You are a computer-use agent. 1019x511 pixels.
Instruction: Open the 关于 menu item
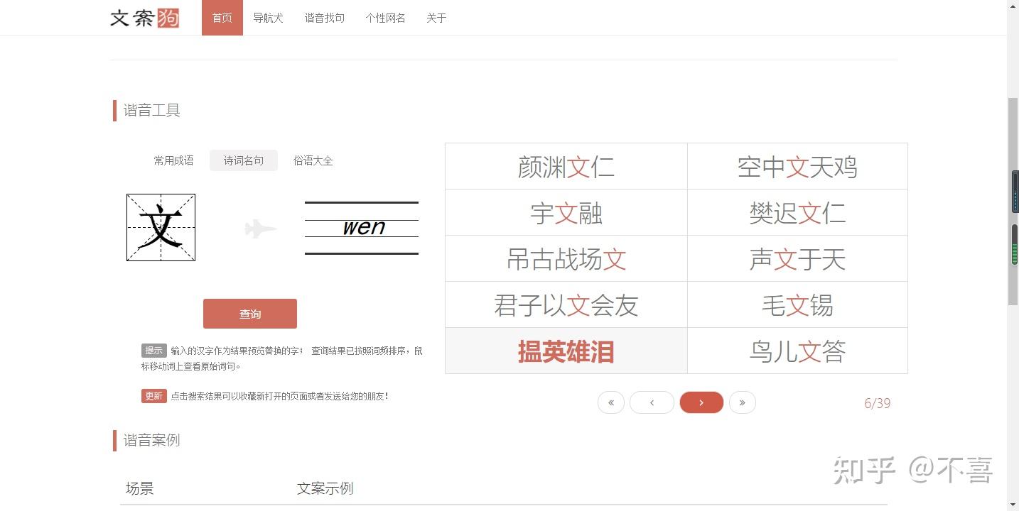(436, 18)
